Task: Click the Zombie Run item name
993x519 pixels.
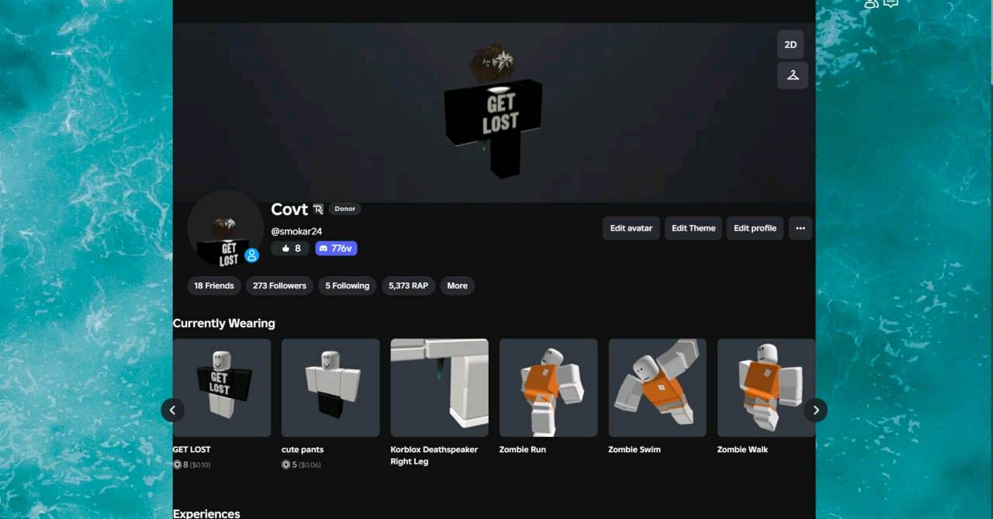Action: coord(523,449)
